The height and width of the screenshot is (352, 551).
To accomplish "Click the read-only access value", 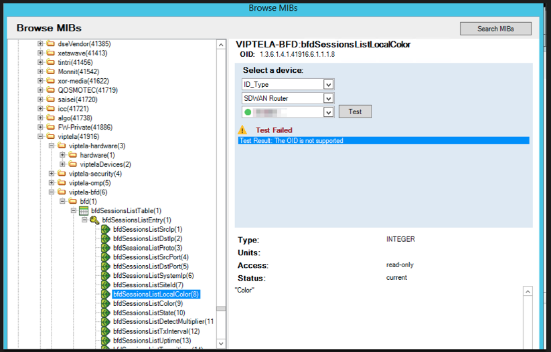I will point(400,265).
